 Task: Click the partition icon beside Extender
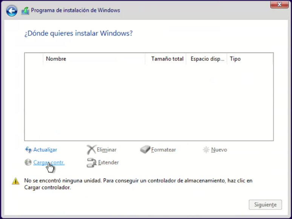click(x=92, y=163)
